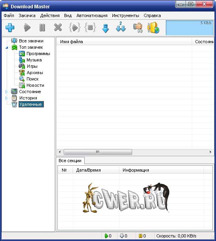Switch to the Все секции tab
216x241 pixels.
tap(70, 161)
